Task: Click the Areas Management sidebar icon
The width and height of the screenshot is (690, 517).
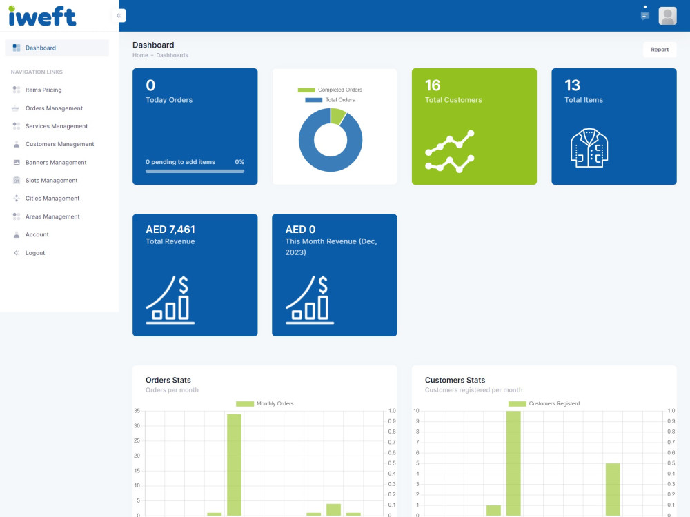Action: pos(17,216)
